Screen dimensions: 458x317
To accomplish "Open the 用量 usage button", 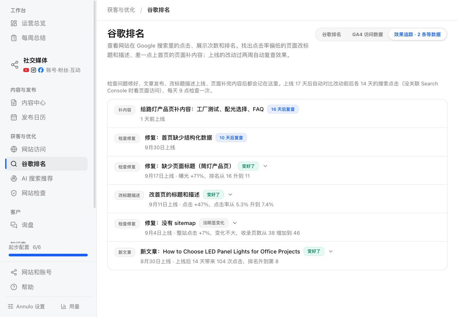I will point(70,307).
